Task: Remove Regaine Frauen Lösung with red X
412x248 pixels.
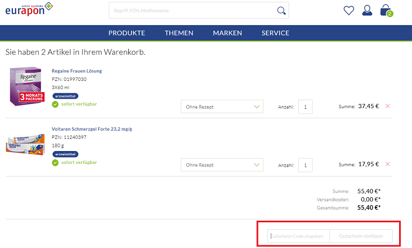Action: [387, 106]
